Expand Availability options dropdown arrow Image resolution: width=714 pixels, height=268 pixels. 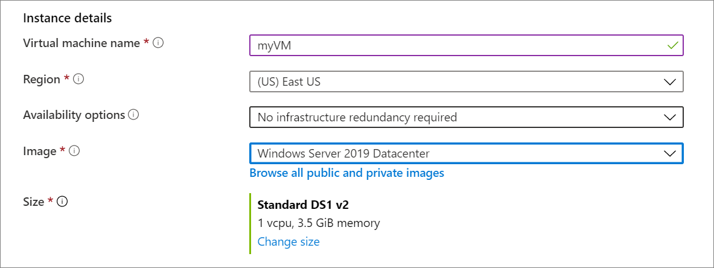(x=670, y=117)
